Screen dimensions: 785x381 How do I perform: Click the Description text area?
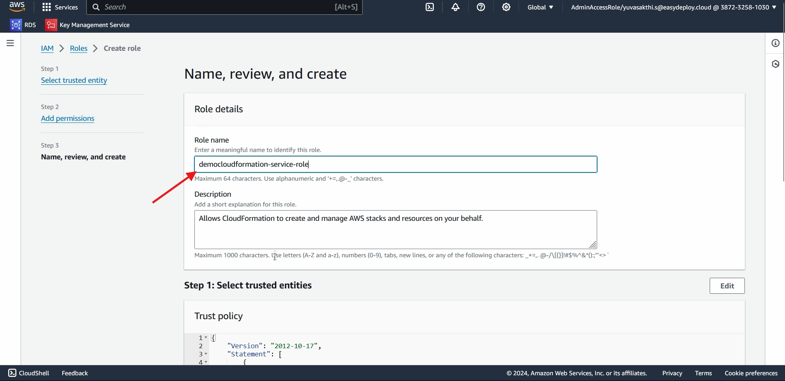click(396, 229)
